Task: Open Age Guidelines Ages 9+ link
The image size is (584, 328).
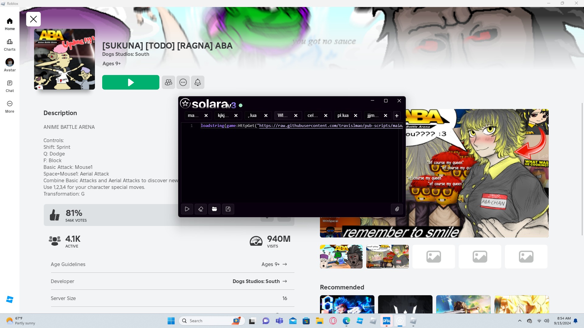Action: [x=274, y=264]
